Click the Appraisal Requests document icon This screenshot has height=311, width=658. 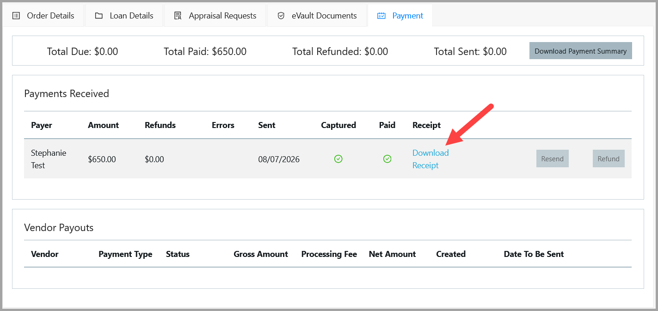178,16
